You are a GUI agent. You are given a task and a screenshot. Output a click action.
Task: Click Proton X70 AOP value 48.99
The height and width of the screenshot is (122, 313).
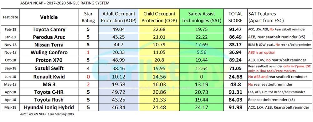click(x=119, y=60)
